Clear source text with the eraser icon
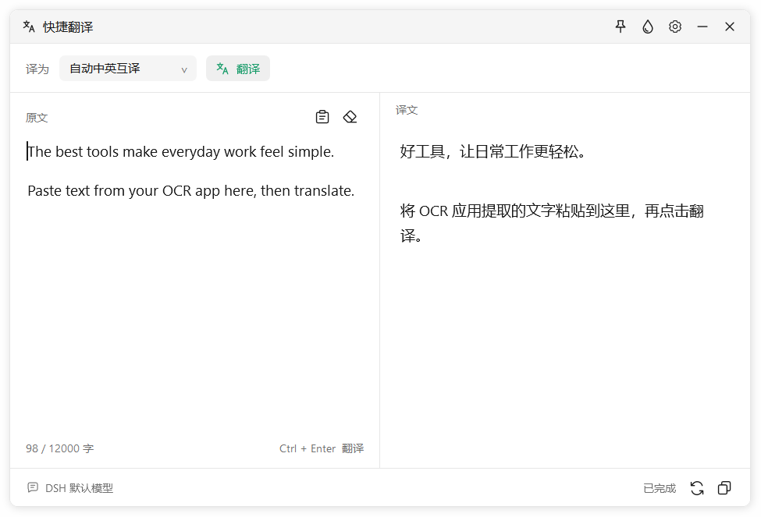This screenshot has height=517, width=761. pos(350,117)
